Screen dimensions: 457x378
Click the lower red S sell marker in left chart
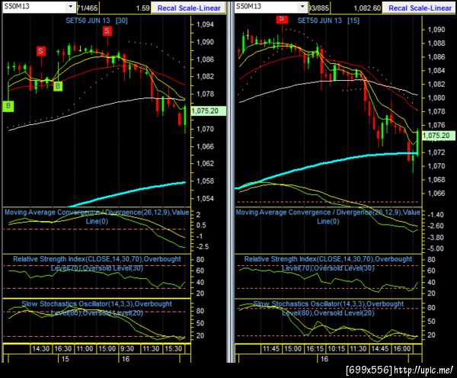(x=41, y=51)
